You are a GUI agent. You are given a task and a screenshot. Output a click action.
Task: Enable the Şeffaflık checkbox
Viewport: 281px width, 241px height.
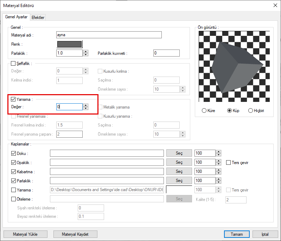(14, 64)
